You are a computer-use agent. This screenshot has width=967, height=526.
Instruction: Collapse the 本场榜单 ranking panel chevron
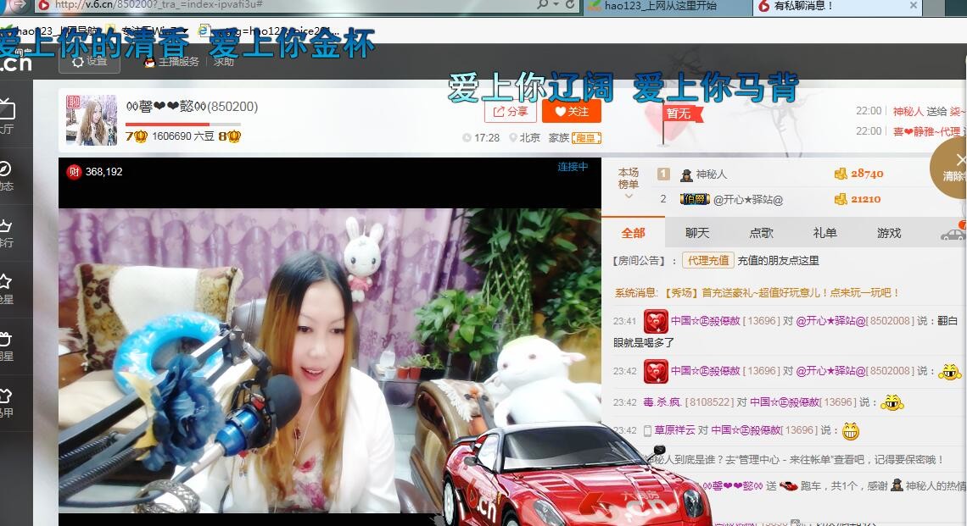pyautogui.click(x=628, y=197)
